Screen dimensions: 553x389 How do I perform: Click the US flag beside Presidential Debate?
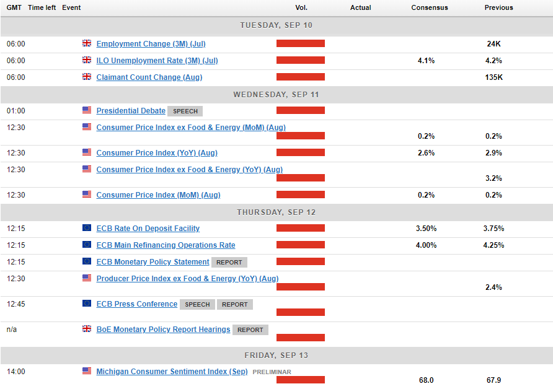pos(87,111)
